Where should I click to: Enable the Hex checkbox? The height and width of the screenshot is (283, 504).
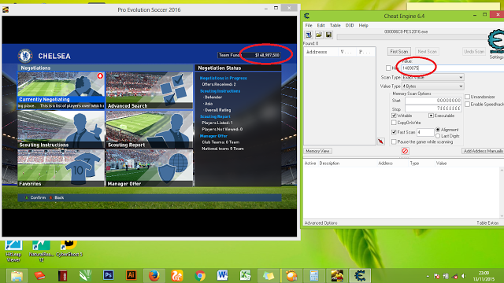point(388,68)
